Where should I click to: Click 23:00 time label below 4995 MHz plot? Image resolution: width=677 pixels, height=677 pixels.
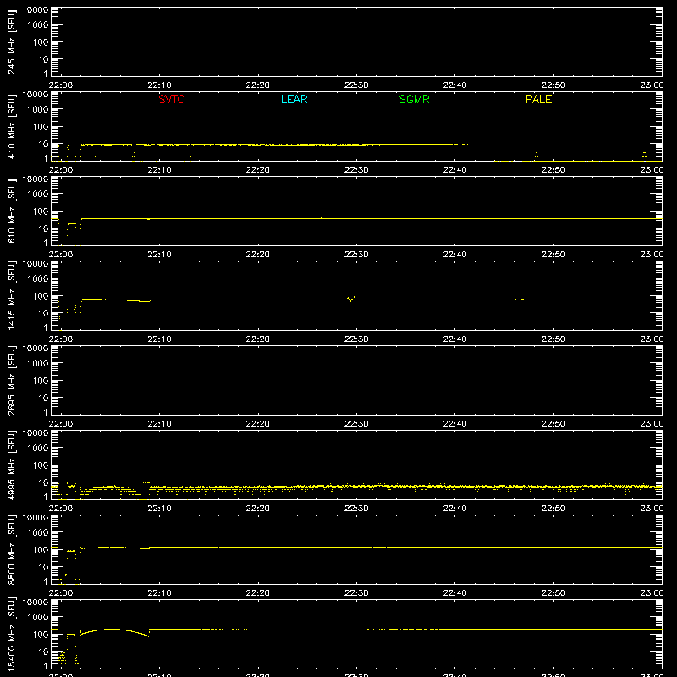click(652, 509)
